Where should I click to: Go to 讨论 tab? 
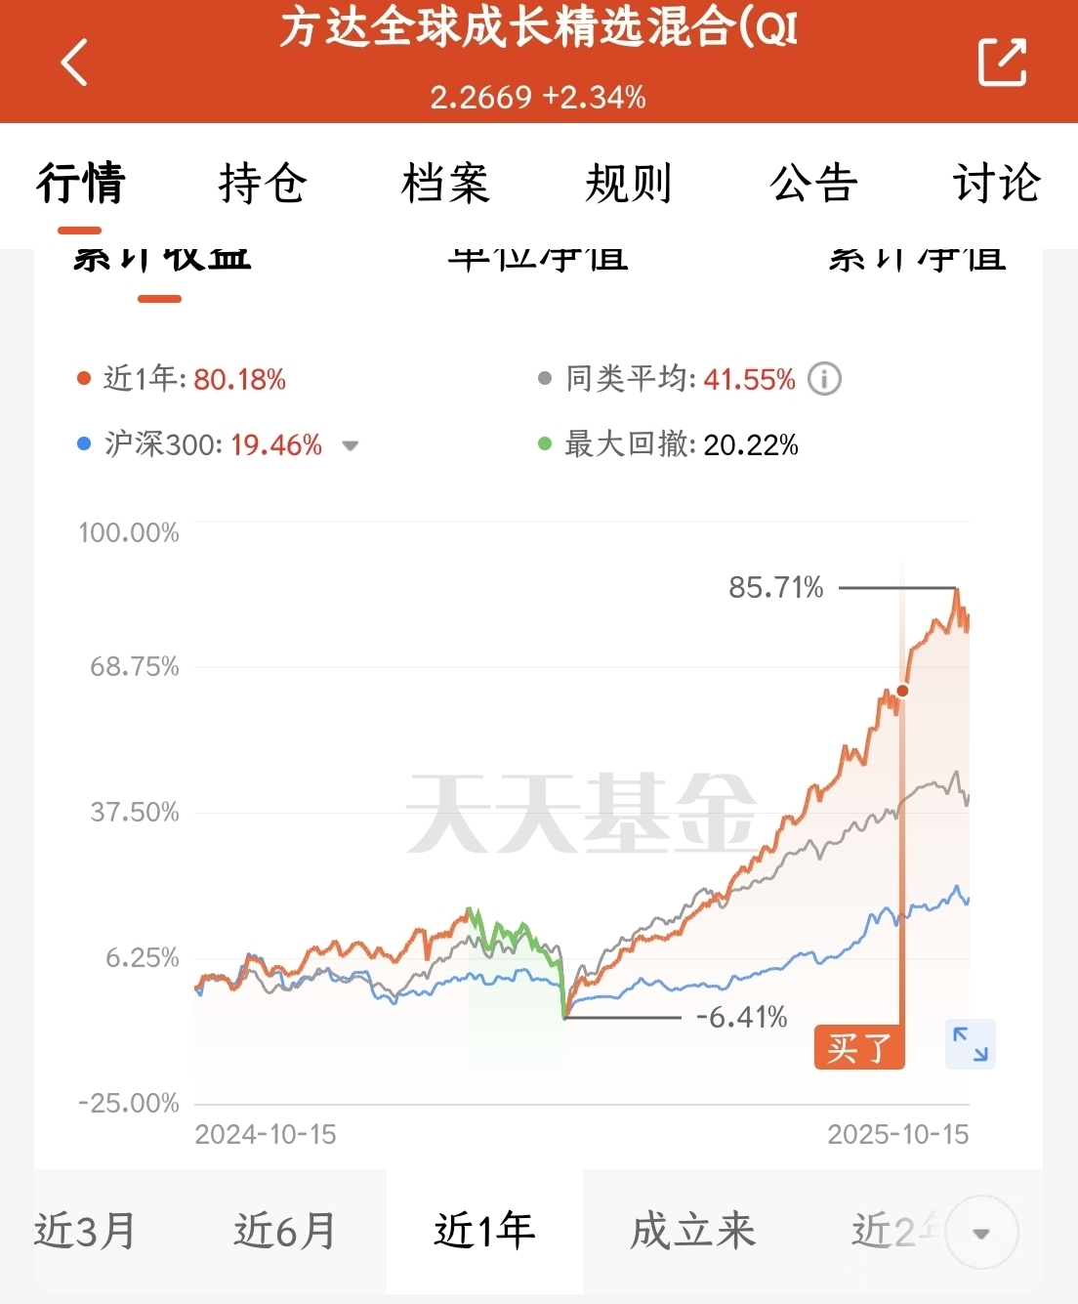pyautogui.click(x=997, y=184)
